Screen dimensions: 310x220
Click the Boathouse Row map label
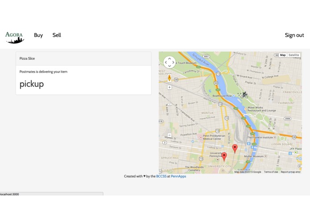click(x=222, y=96)
